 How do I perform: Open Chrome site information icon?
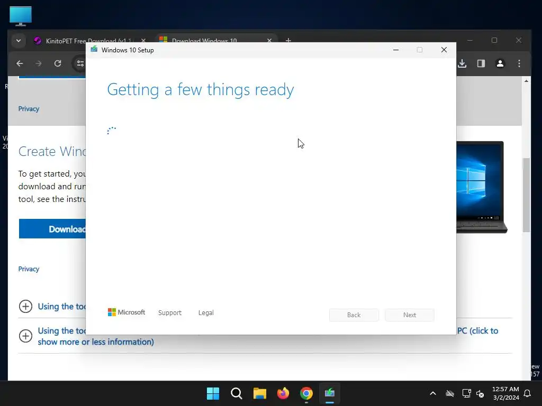(80, 63)
